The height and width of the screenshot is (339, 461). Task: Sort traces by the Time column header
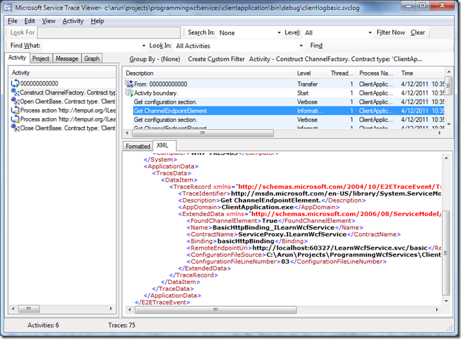coord(422,73)
